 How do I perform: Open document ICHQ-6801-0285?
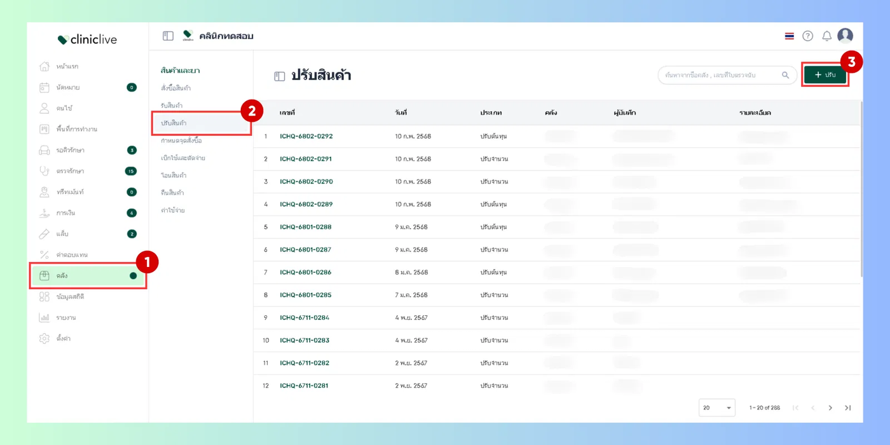[x=306, y=295]
